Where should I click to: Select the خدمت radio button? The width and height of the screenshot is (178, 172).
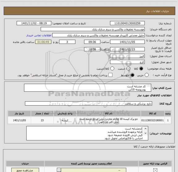(128, 69)
